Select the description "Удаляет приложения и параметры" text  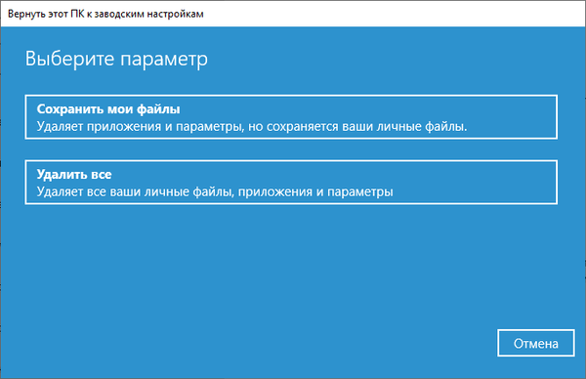(139, 127)
